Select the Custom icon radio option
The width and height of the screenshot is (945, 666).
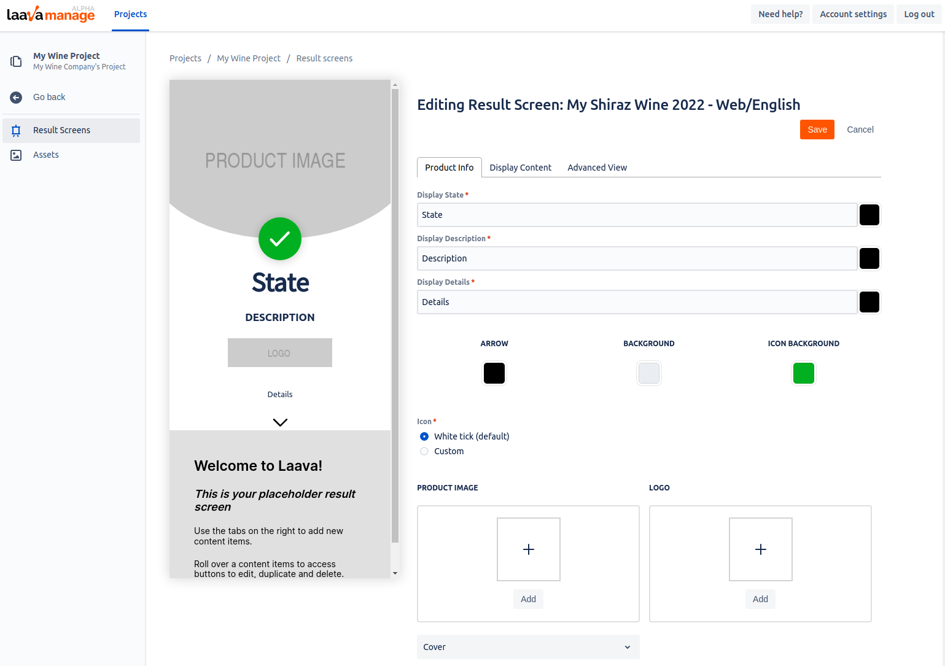(424, 451)
